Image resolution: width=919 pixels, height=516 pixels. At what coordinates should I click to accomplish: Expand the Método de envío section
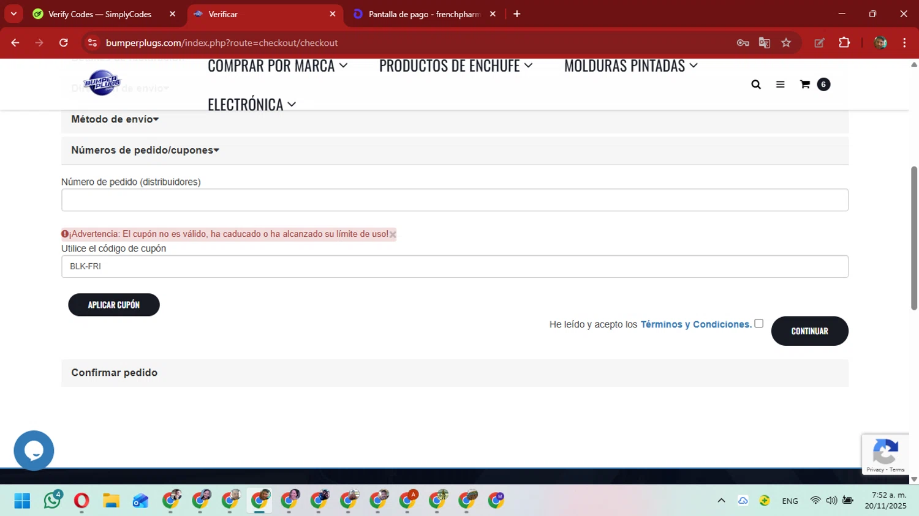pos(115,119)
